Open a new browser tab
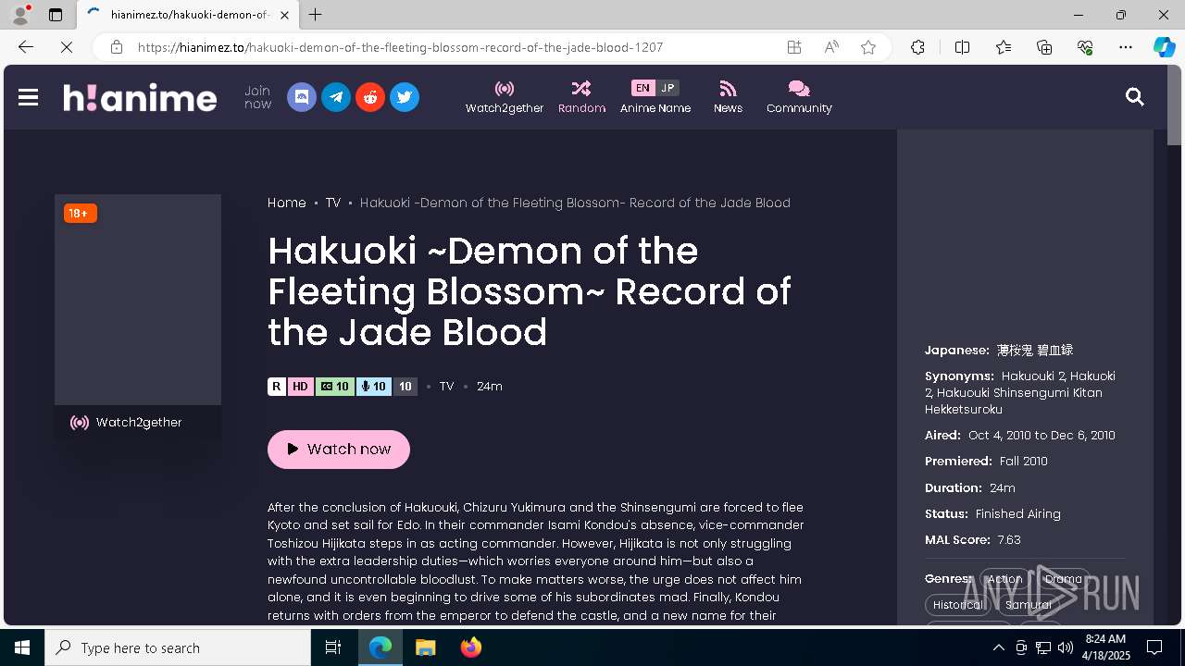The image size is (1185, 666). [x=316, y=15]
